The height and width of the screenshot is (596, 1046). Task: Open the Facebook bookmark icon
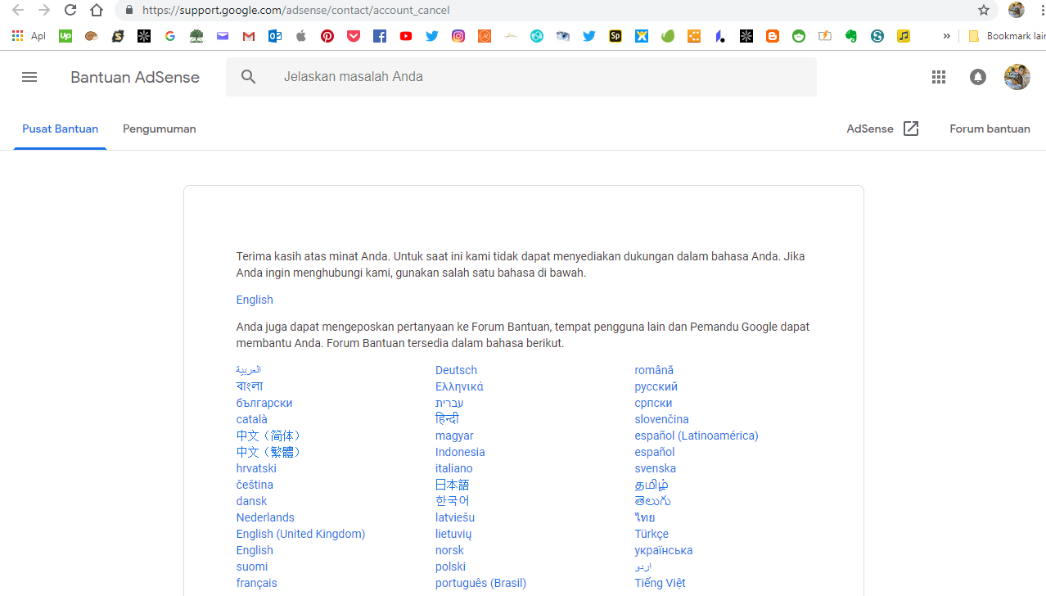pos(380,36)
